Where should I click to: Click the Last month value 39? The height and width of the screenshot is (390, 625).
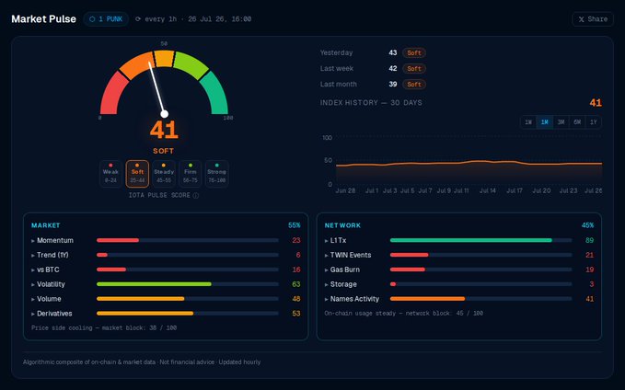393,85
